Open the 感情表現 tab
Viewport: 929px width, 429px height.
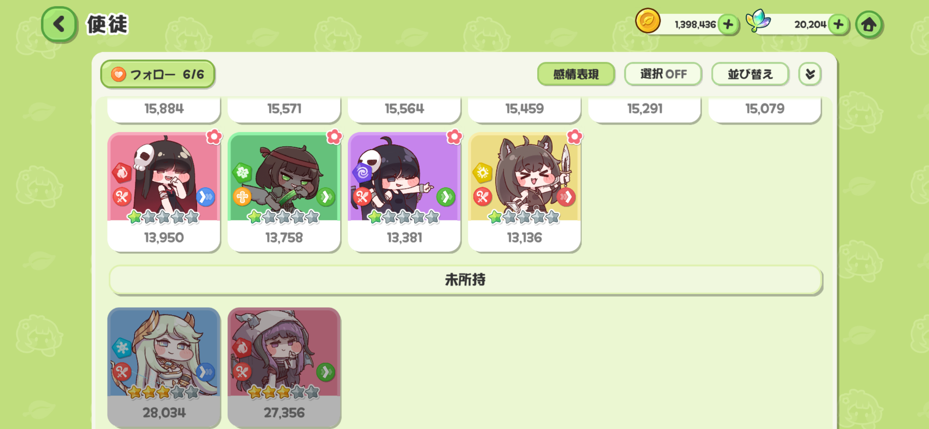(576, 74)
